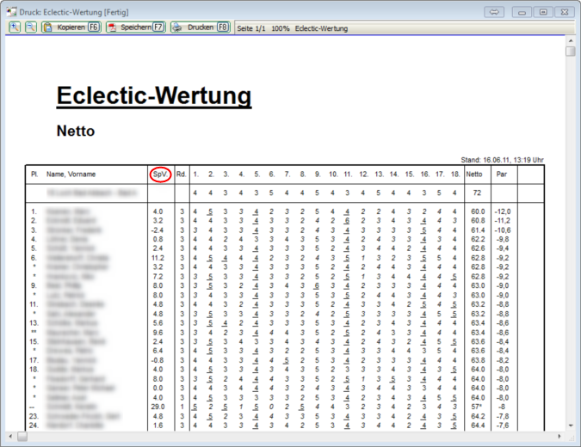
Task: Click the app icon in title bar
Action: [x=11, y=12]
